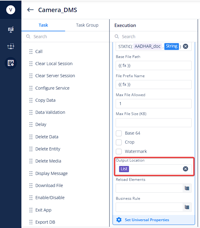Open the Business Rule list picker
200x228 pixels.
point(187,207)
